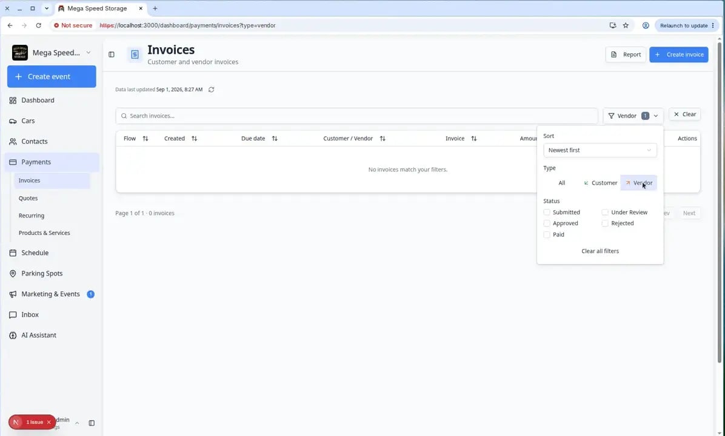This screenshot has height=436, width=725.
Task: Check the Submitted status checkbox
Action: pos(547,213)
